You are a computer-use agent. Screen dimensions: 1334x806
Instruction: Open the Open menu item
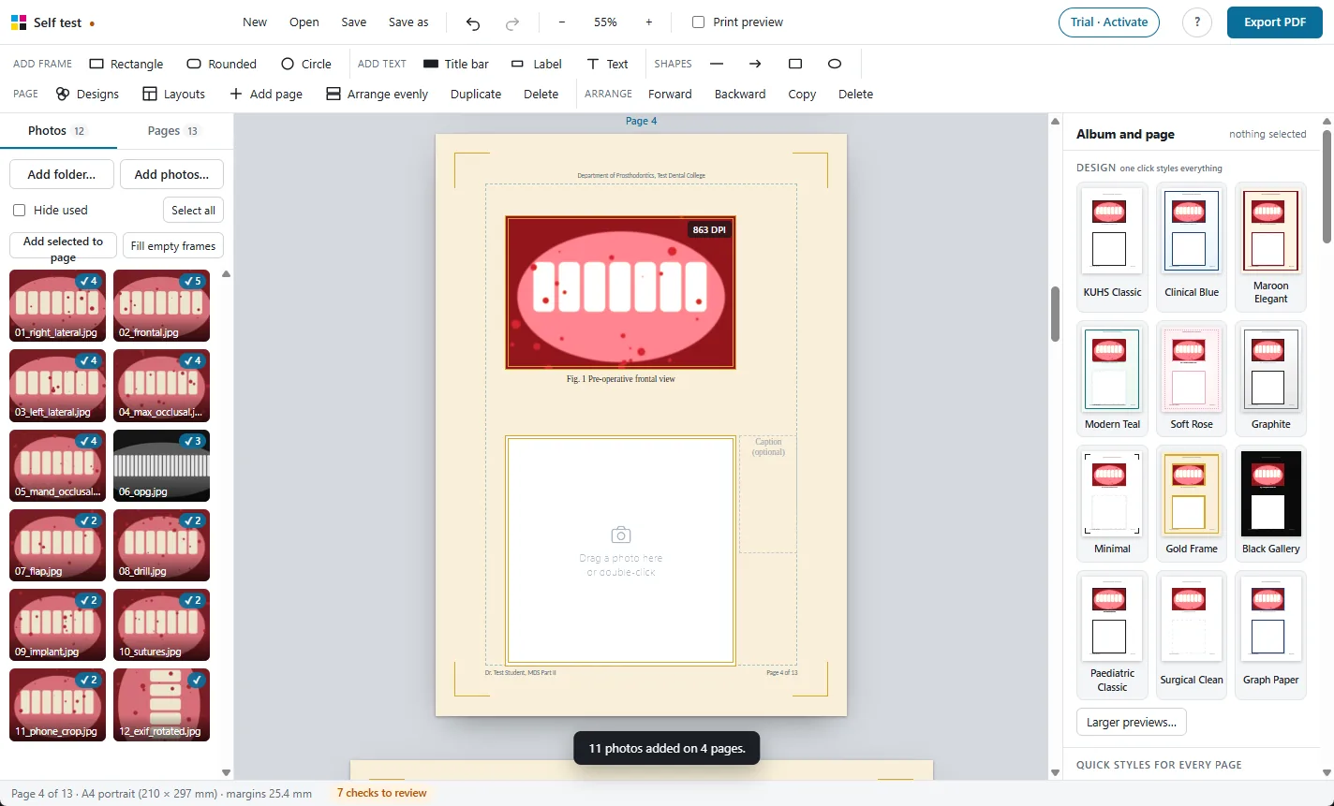point(304,22)
